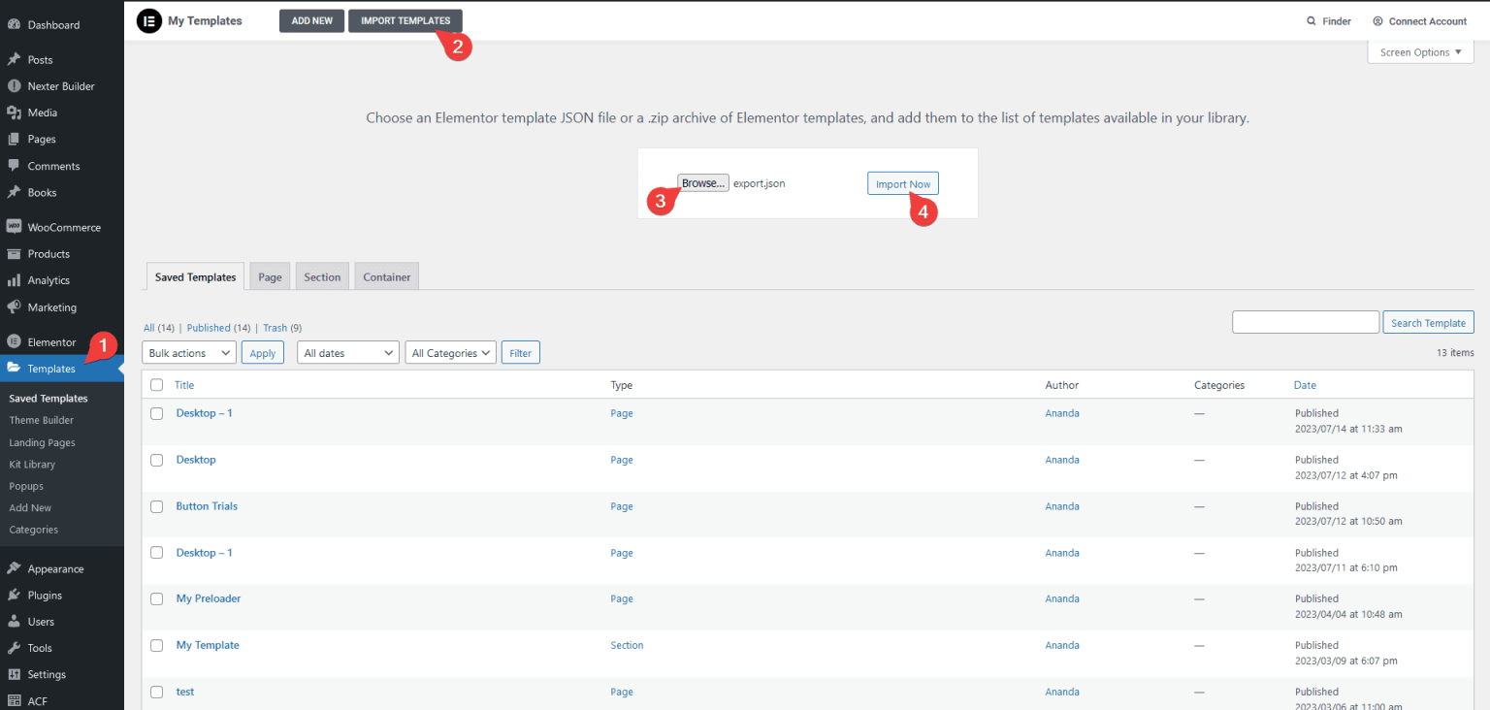
Task: Open the Media library icon
Action: [x=16, y=112]
